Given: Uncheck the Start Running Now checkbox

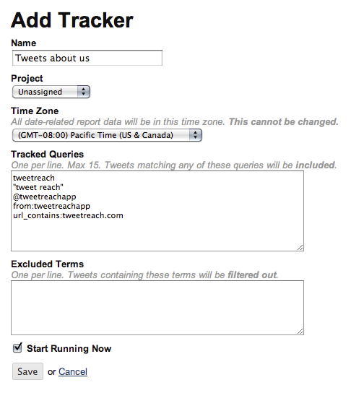Looking at the screenshot, I should 17,348.
